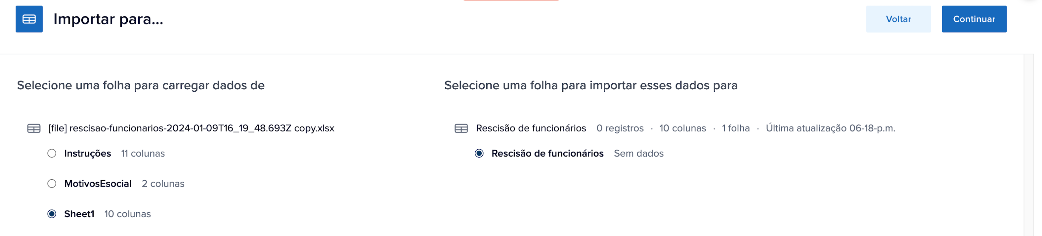Click the bold Rescisão de funcionários sheet label
This screenshot has width=1042, height=236.
pyautogui.click(x=547, y=154)
